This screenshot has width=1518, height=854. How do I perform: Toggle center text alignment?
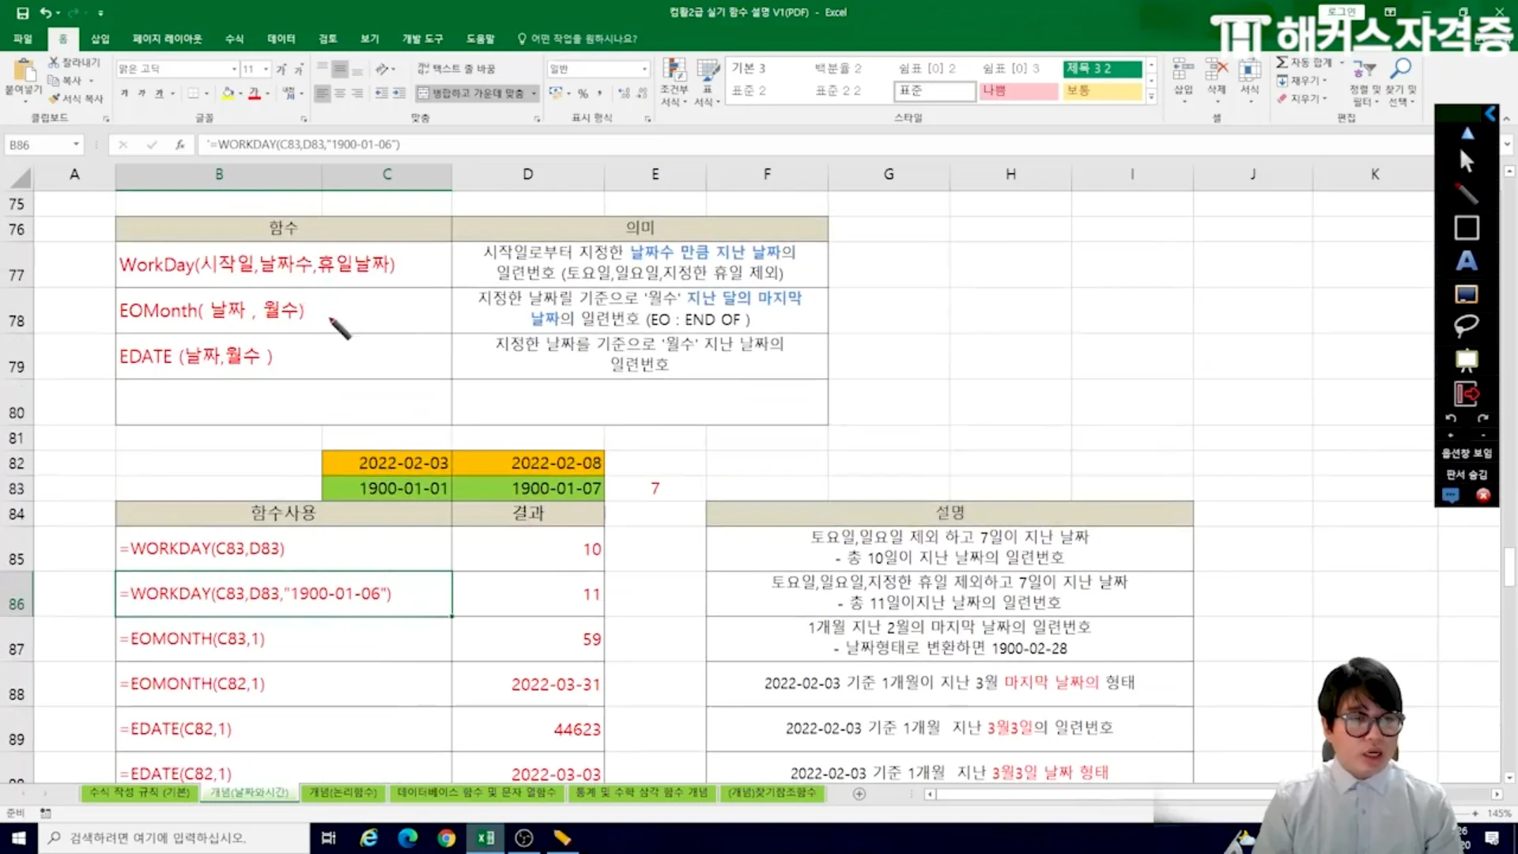pos(339,93)
